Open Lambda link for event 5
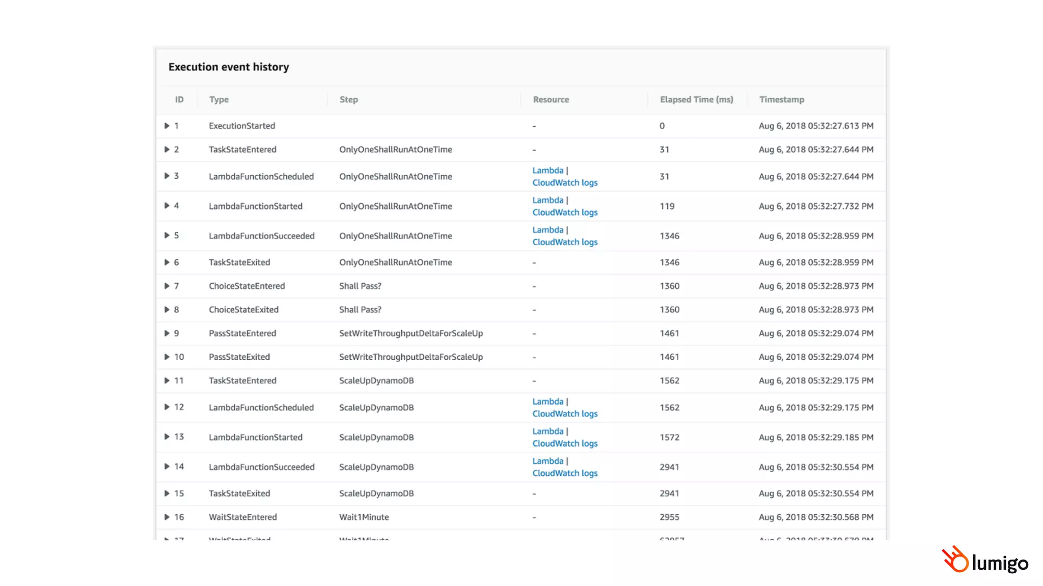This screenshot has width=1043, height=586. coord(547,230)
